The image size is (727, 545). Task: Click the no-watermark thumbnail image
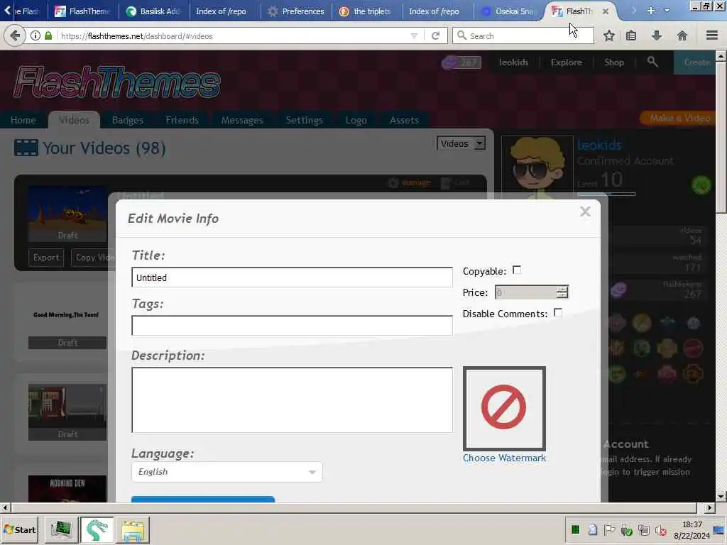tap(504, 408)
